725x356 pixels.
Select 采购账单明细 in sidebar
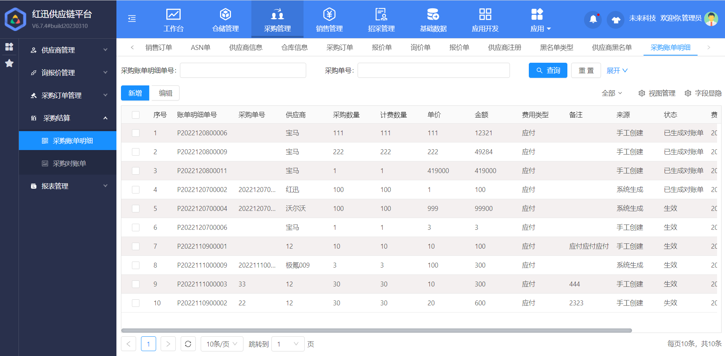point(68,141)
